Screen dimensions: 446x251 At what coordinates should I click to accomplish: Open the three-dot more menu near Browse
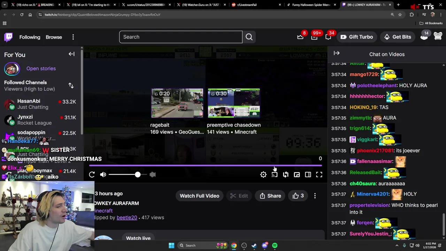coord(73,37)
